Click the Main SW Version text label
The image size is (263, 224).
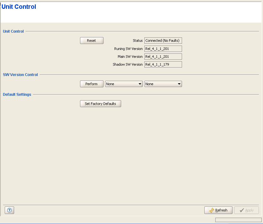tap(130, 57)
